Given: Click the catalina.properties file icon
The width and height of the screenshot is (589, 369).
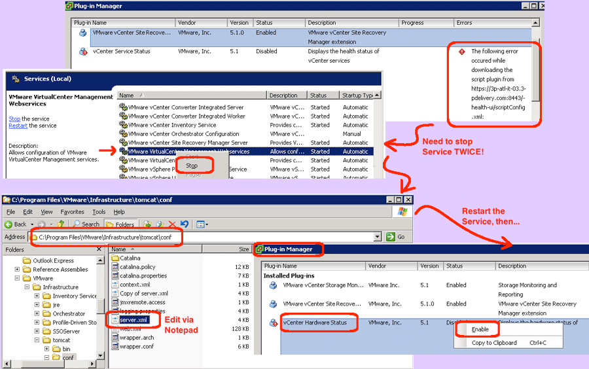Looking at the screenshot, I should point(115,275).
